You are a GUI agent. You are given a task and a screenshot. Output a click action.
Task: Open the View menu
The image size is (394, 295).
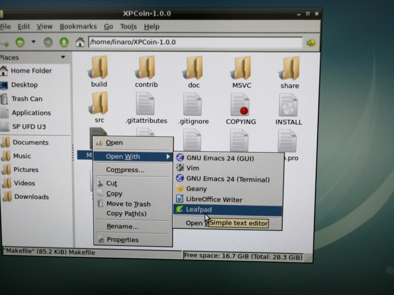tap(45, 27)
